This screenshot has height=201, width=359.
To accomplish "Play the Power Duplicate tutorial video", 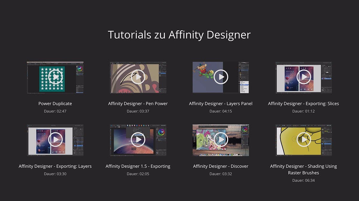I will [55, 77].
